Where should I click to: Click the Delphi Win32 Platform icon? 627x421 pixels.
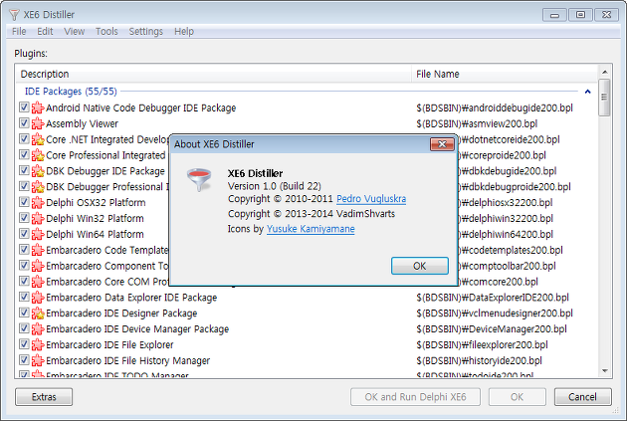38,218
